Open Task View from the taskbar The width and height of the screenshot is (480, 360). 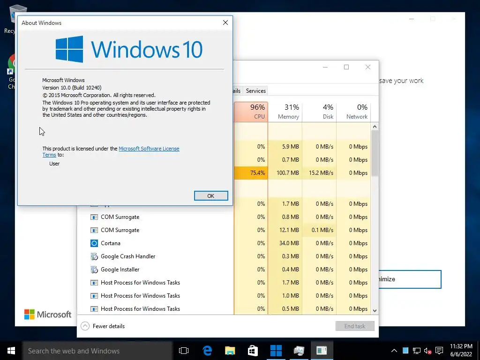(x=184, y=351)
